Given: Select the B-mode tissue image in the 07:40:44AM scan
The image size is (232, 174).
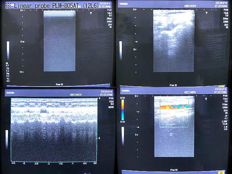Looking at the screenshot, I should (x=174, y=41).
